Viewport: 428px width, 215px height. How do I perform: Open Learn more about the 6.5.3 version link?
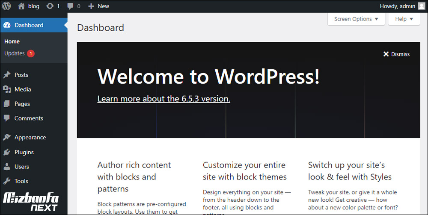164,99
